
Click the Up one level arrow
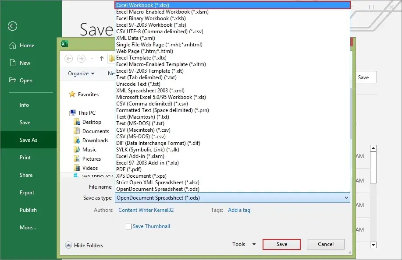(x=102, y=59)
